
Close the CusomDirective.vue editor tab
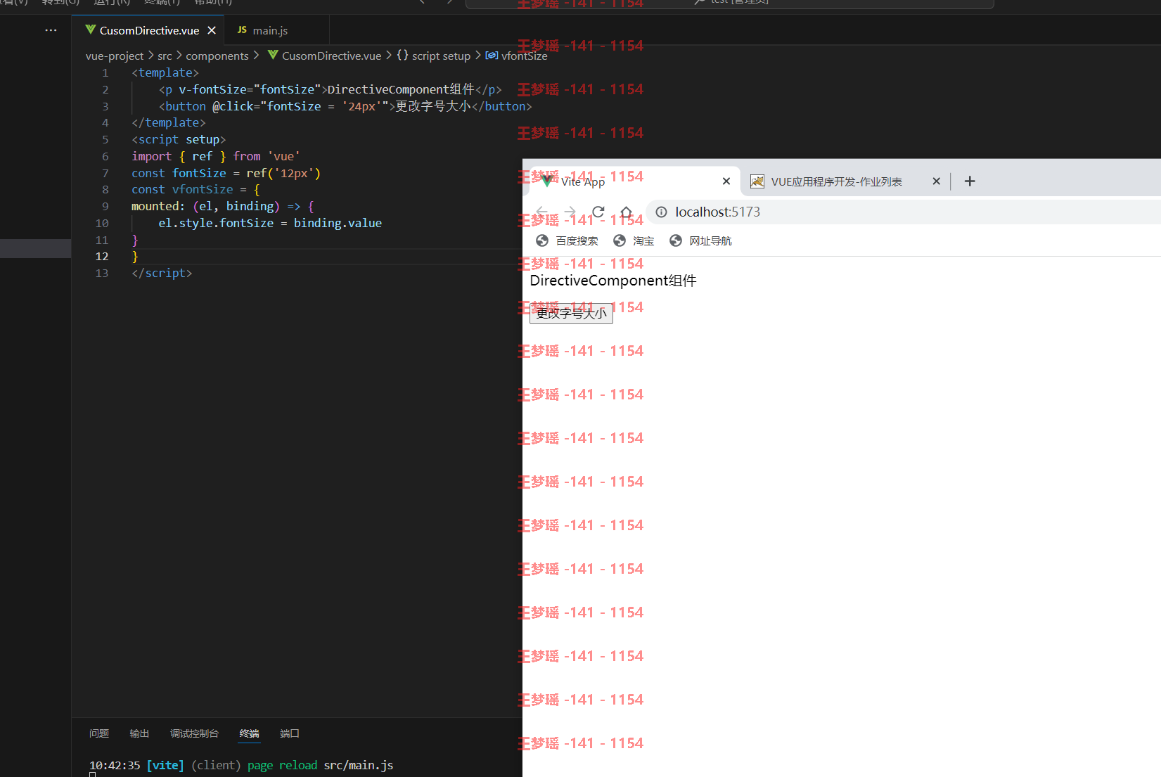click(x=212, y=30)
